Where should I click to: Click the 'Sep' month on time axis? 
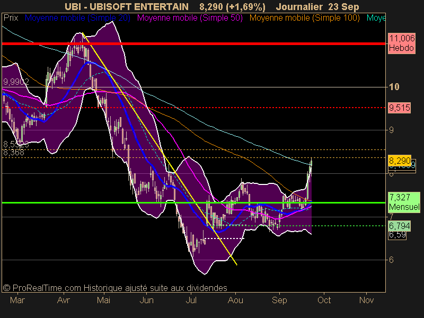click(x=279, y=300)
